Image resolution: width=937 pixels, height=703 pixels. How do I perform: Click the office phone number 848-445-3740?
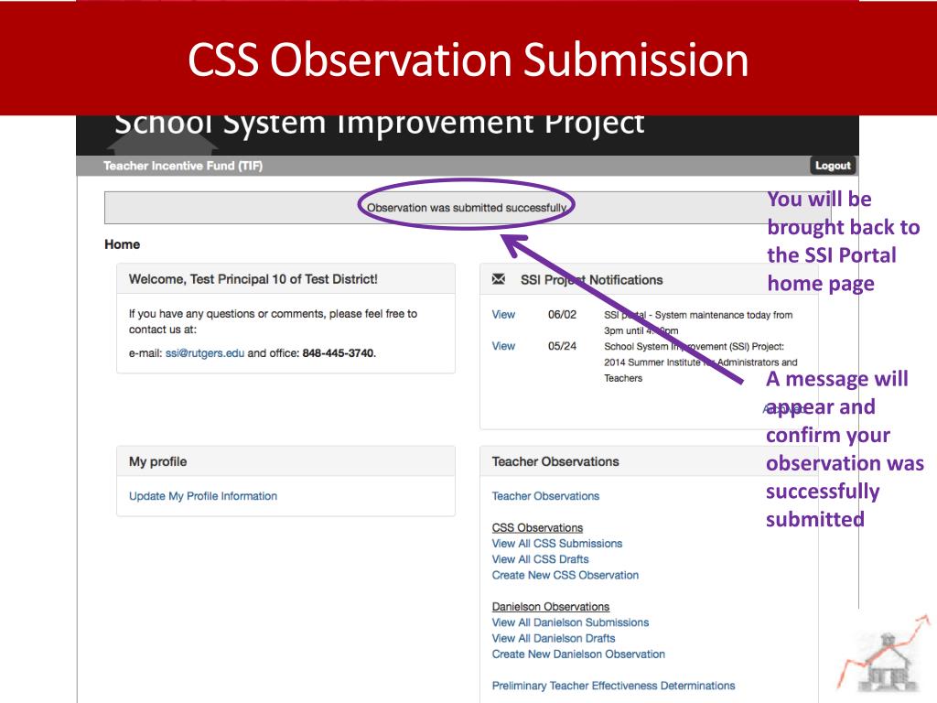click(339, 353)
